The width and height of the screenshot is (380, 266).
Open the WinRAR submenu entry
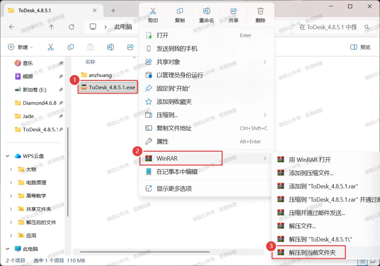click(207, 158)
